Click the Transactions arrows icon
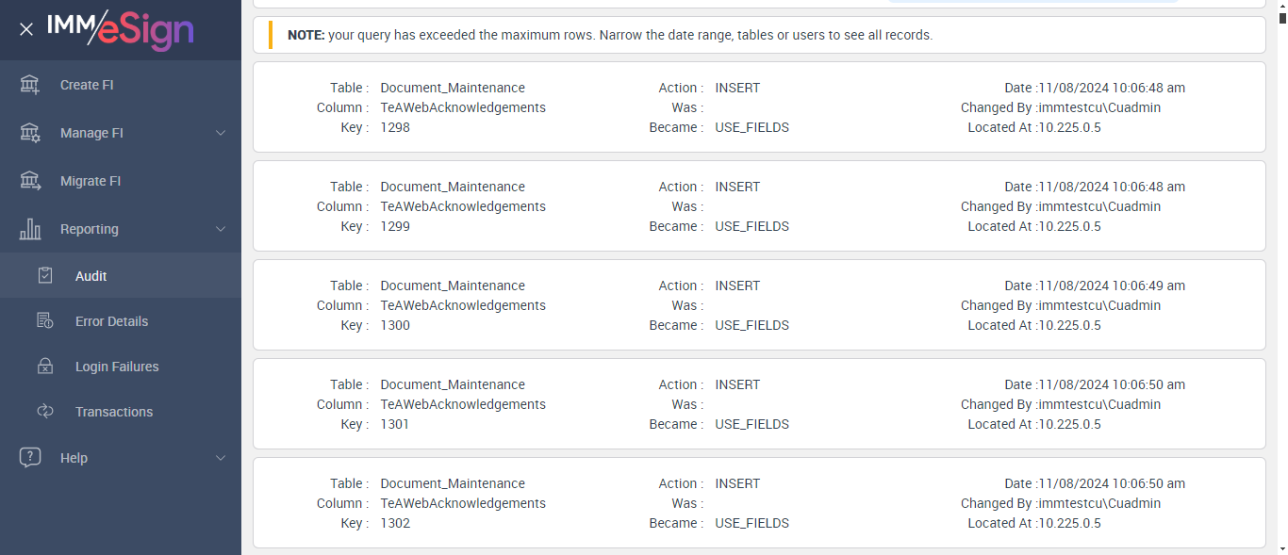 [x=45, y=412]
